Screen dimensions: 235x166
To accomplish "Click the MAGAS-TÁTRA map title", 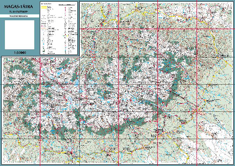I will (x=19, y=7).
